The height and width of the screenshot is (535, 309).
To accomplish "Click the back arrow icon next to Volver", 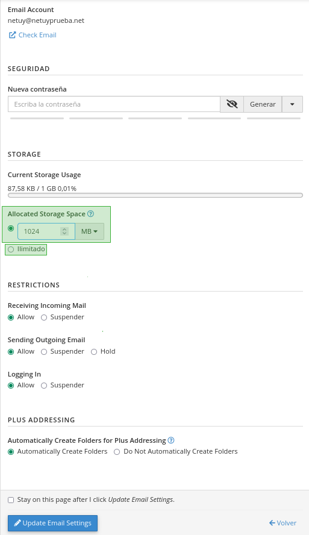I will point(272,523).
